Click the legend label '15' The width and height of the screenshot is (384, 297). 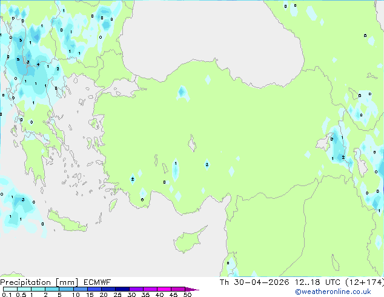coord(90,295)
